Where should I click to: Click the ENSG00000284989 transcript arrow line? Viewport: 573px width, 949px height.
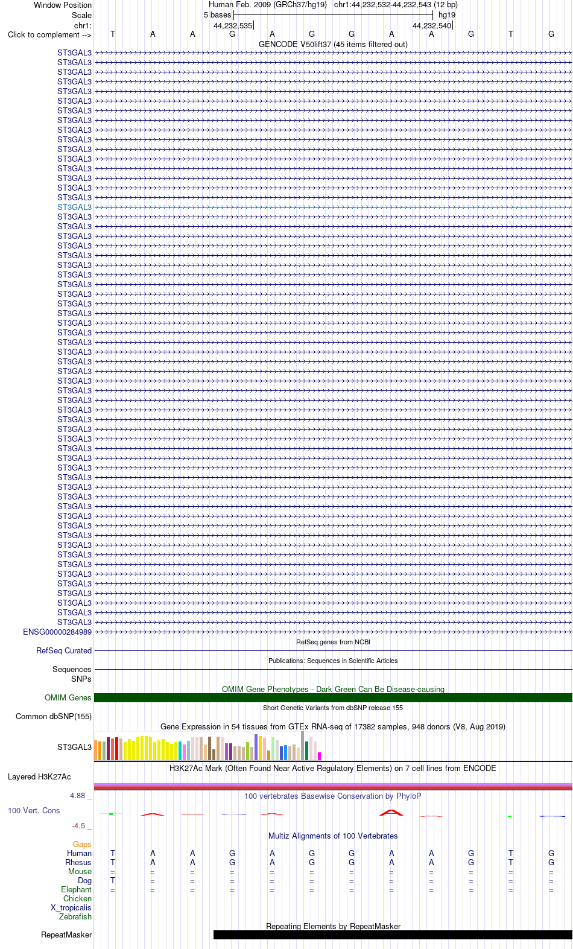pos(333,632)
